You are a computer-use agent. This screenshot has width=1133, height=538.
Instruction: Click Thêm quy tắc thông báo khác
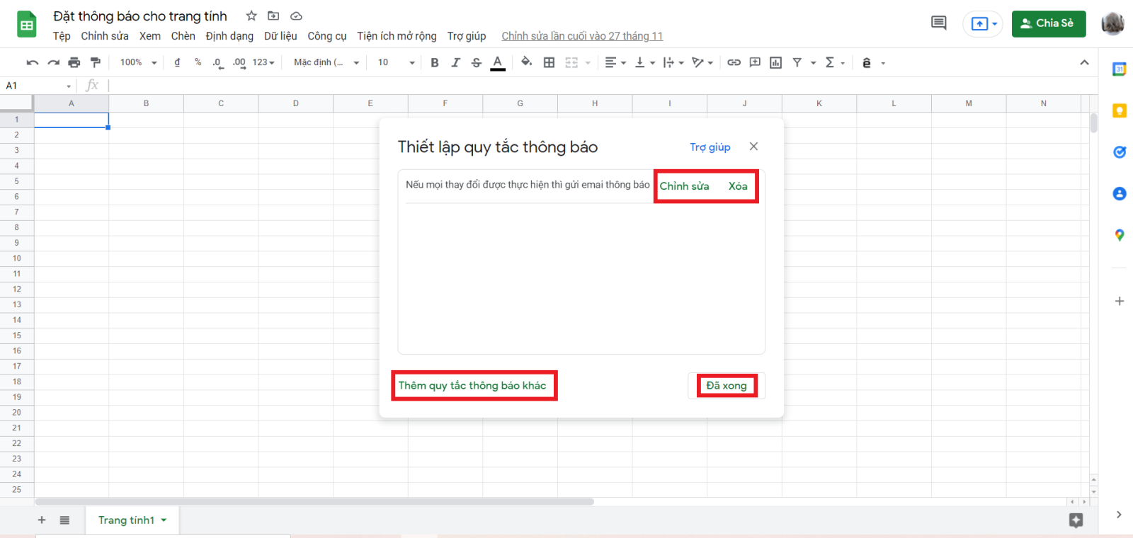point(472,386)
